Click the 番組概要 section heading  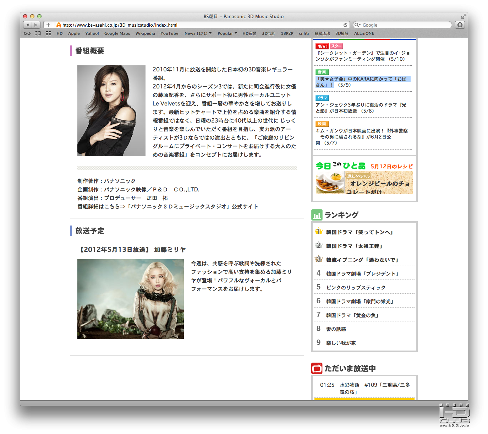(x=90, y=51)
